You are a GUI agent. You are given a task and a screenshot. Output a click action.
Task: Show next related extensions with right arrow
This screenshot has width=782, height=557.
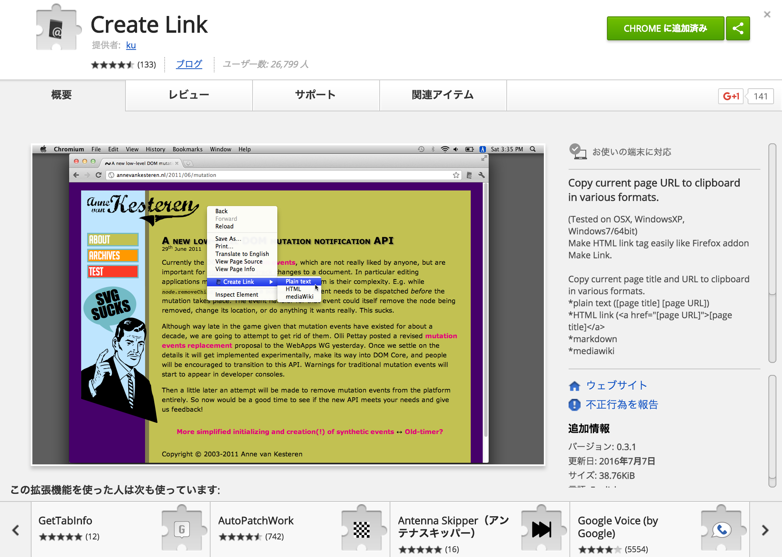765,530
